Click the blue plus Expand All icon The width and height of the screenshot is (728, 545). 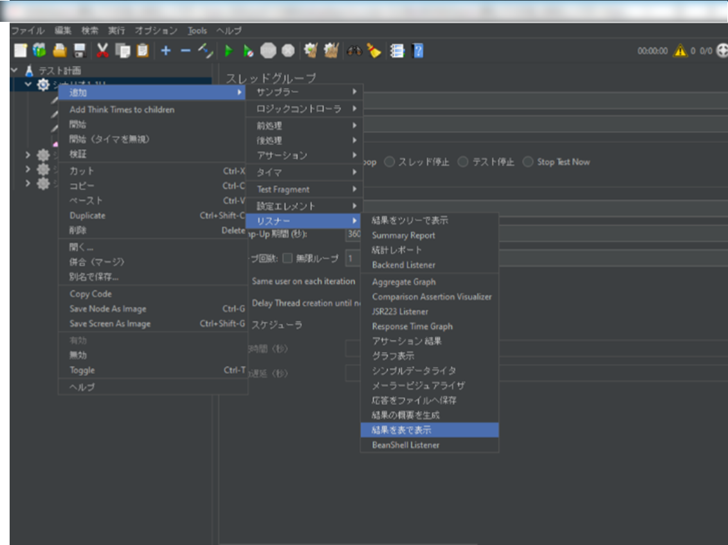(166, 51)
